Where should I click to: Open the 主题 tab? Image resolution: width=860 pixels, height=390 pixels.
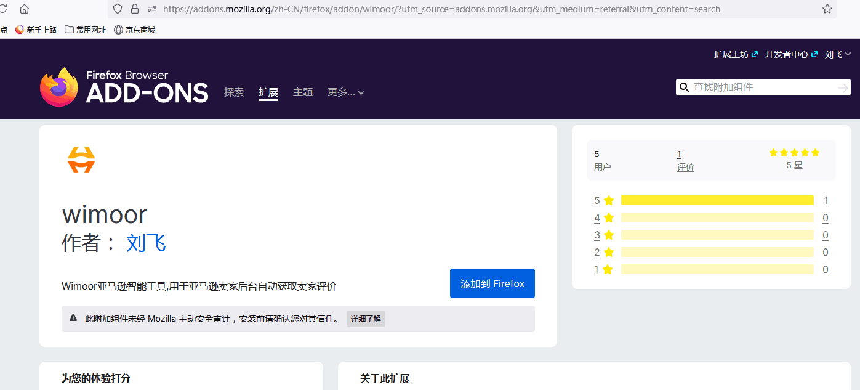(303, 92)
